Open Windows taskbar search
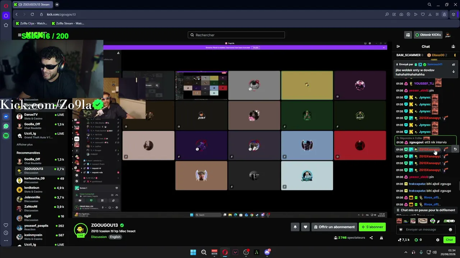 [204, 252]
